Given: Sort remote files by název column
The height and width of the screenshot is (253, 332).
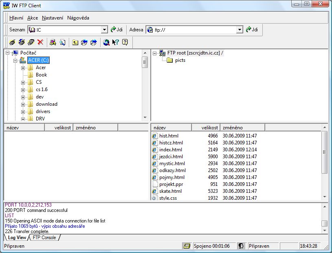Looking at the screenshot, I should 171,128.
